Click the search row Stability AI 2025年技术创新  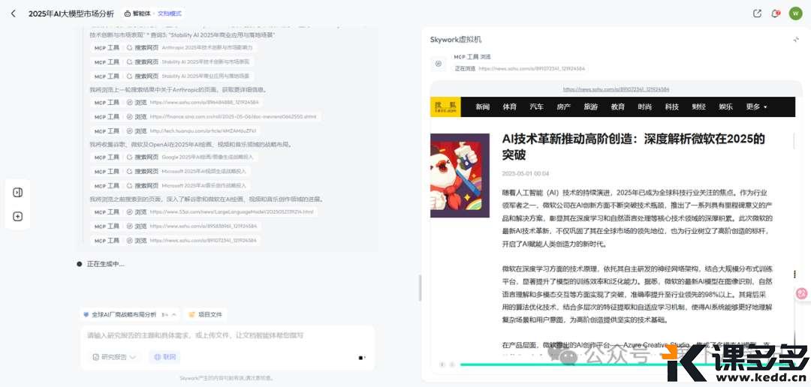[172, 62]
